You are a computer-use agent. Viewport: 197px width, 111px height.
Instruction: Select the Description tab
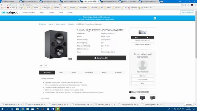47,72
